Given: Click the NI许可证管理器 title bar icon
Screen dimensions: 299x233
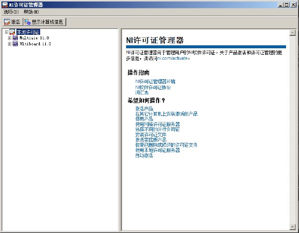Looking at the screenshot, I should (5, 5).
